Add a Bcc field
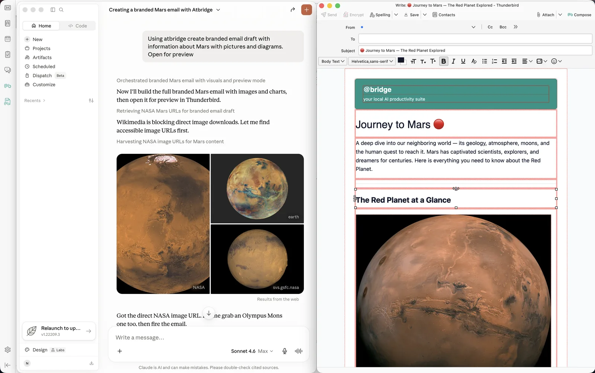 click(503, 27)
